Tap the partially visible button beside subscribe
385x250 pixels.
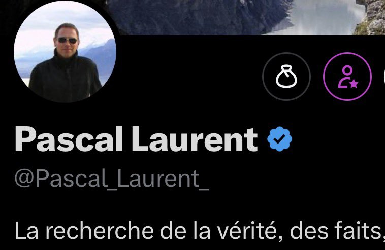[x=384, y=77]
